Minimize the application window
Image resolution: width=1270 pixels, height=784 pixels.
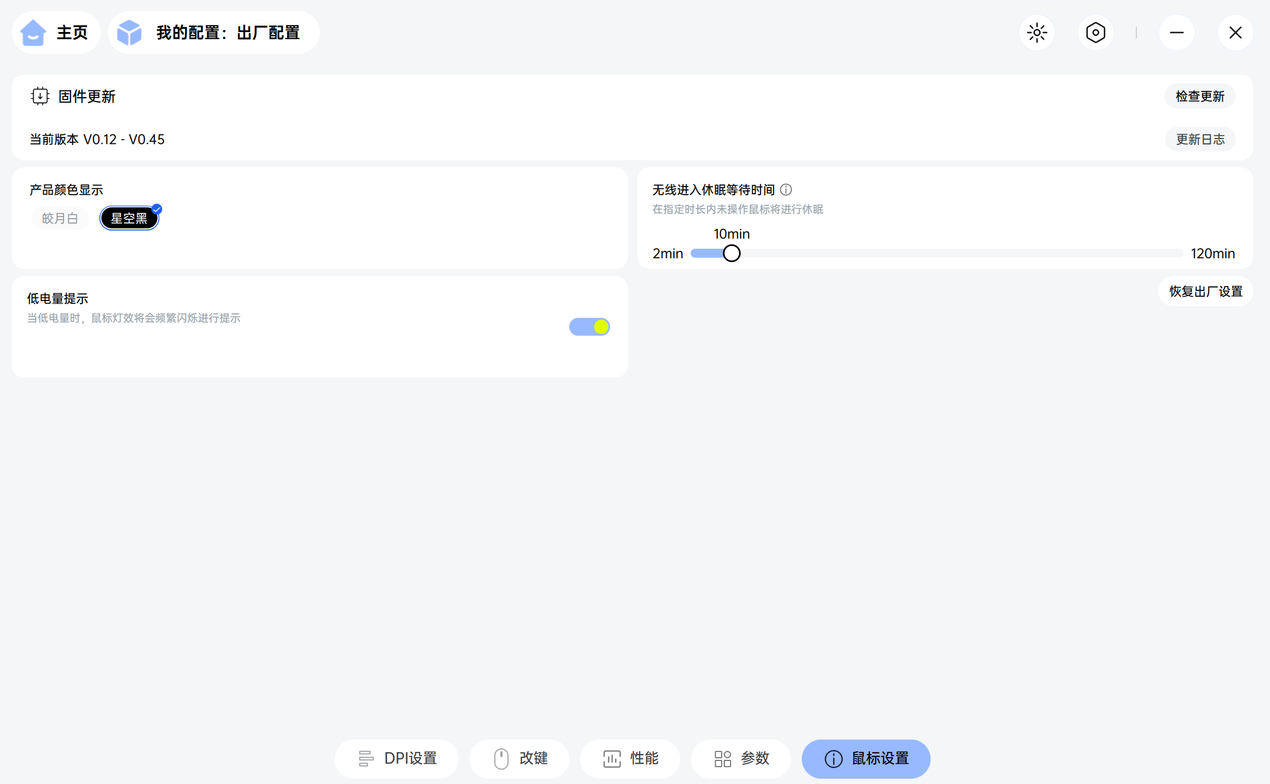click(1176, 33)
